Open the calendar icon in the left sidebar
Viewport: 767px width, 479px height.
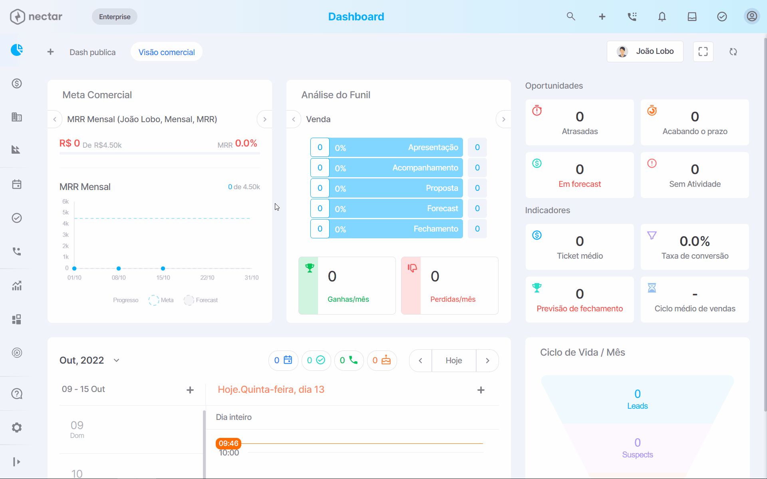[17, 184]
